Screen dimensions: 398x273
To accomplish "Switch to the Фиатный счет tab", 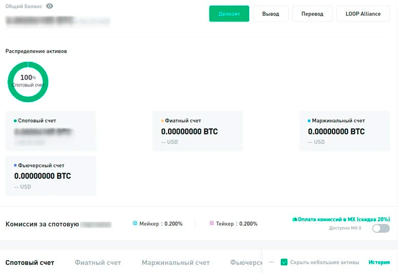I will point(98,263).
